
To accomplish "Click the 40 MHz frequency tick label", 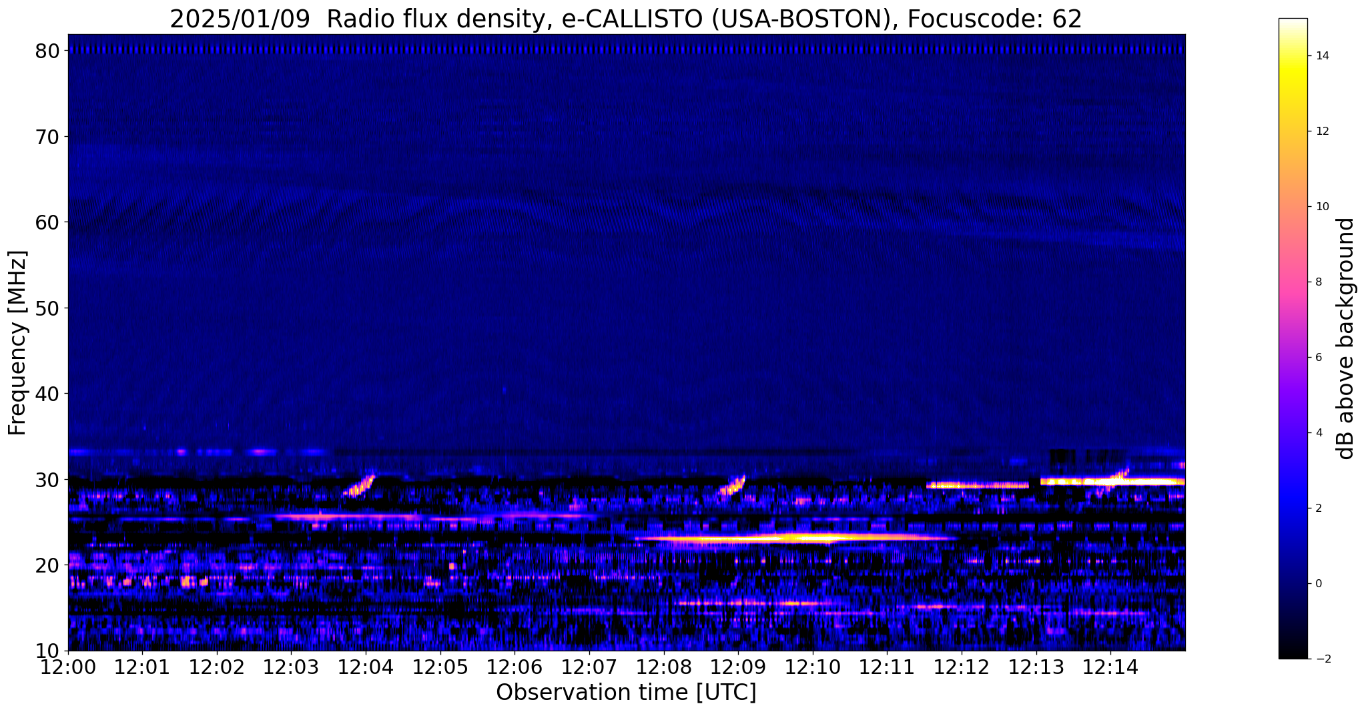I will (x=49, y=394).
